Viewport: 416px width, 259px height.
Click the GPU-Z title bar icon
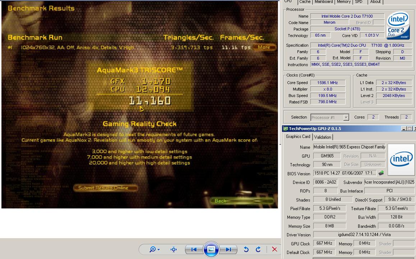[286, 129]
